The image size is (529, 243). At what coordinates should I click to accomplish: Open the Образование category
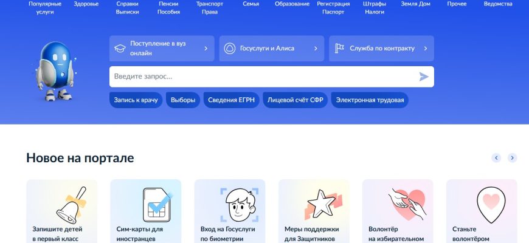point(292,4)
